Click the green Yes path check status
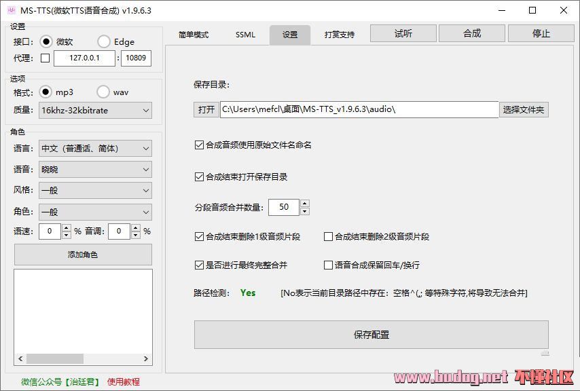Image resolution: width=580 pixels, height=391 pixels. tap(248, 293)
